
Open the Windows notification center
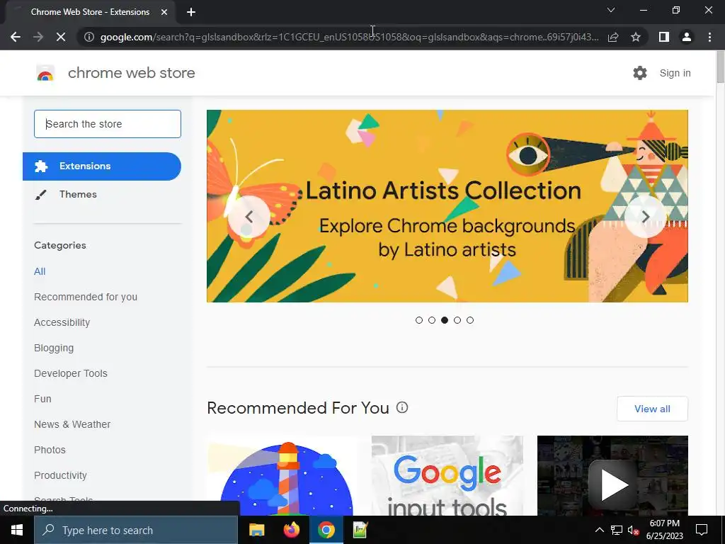click(x=702, y=530)
